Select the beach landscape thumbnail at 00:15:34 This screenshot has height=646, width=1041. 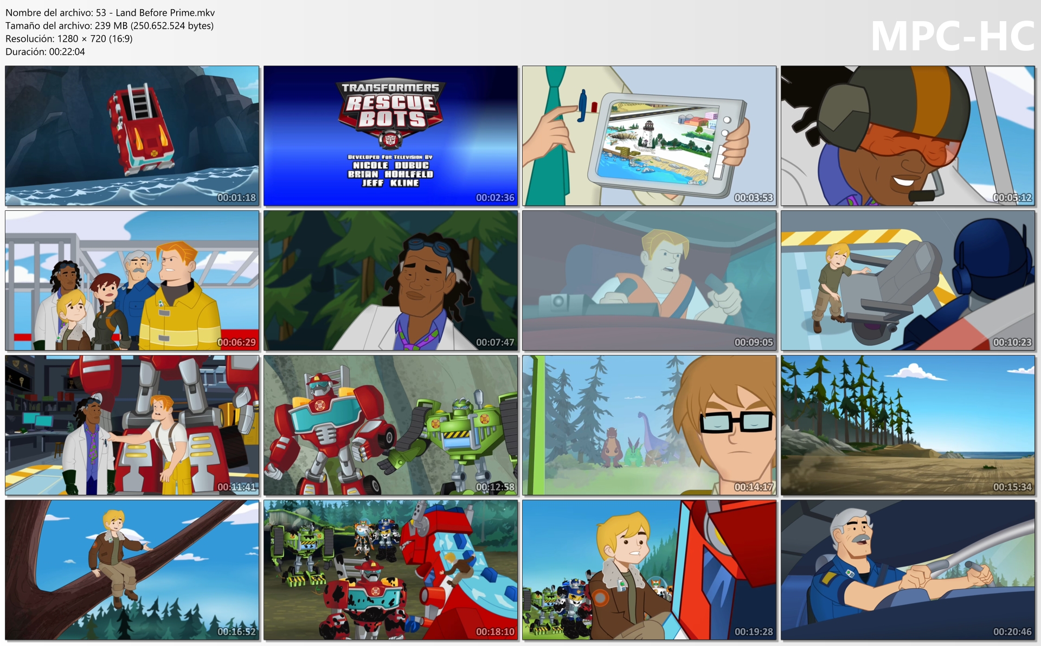click(908, 425)
